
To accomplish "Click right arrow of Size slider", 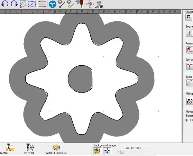I will pos(146,152).
